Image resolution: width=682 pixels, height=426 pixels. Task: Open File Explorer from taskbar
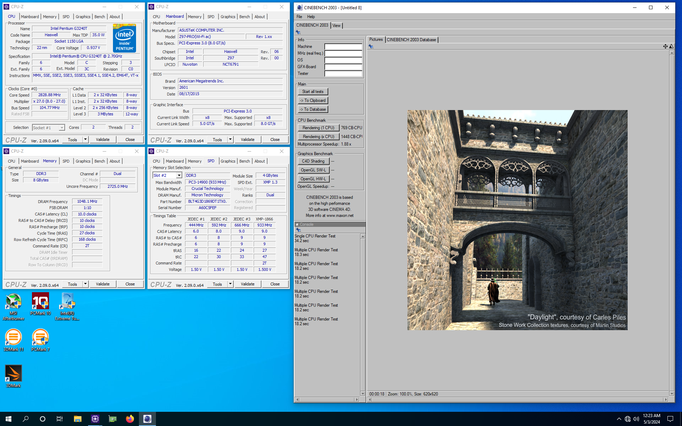click(x=77, y=419)
